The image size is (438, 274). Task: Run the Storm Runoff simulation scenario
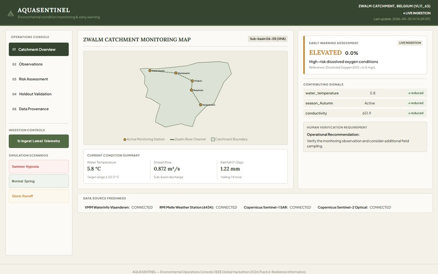tap(39, 196)
